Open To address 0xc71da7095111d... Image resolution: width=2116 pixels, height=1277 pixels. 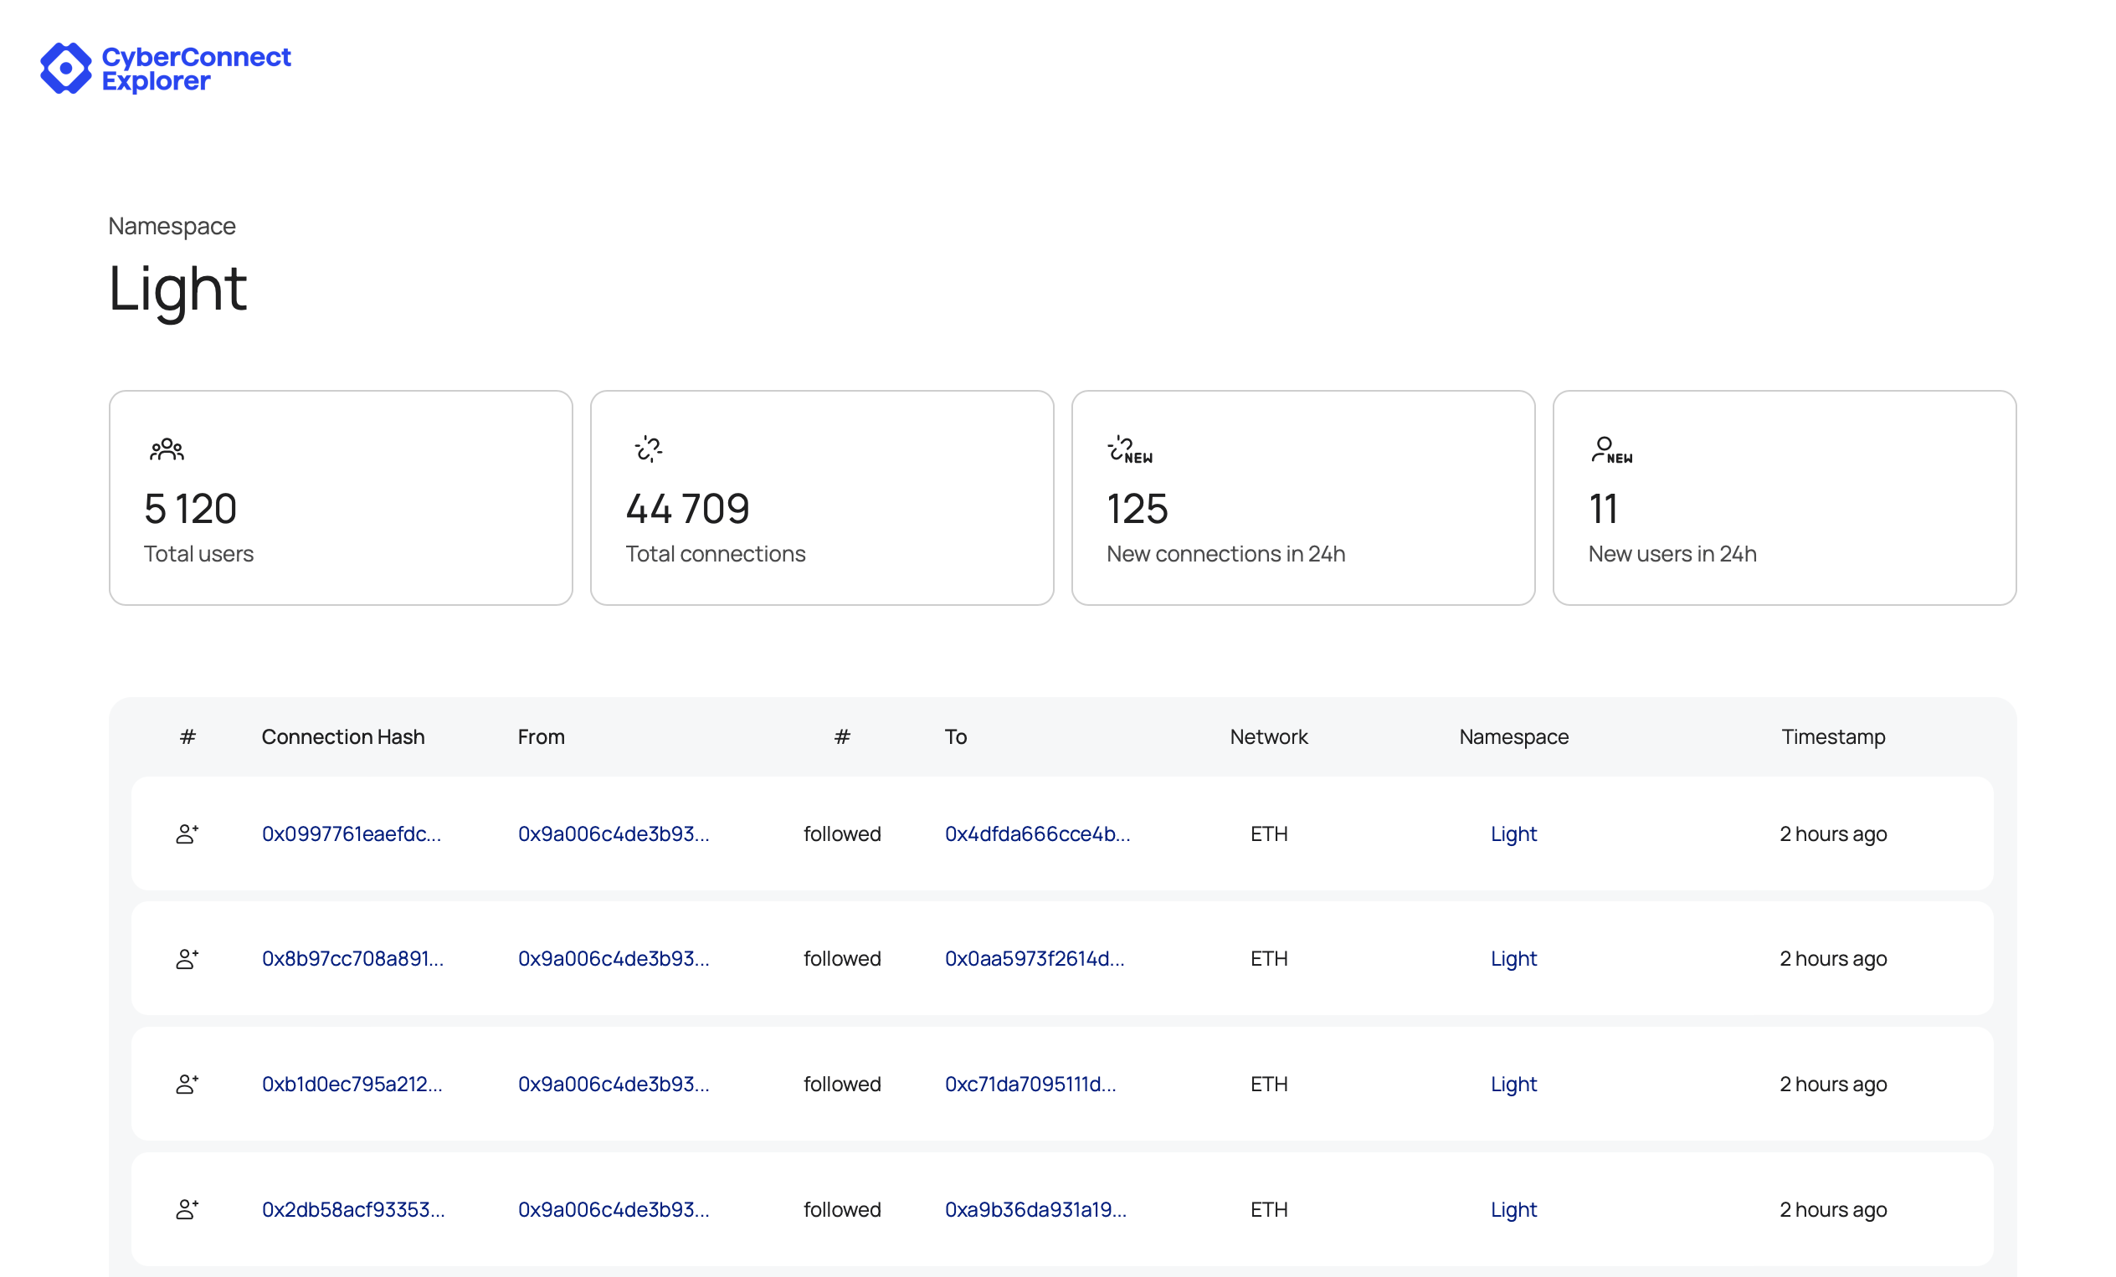click(x=1030, y=1085)
